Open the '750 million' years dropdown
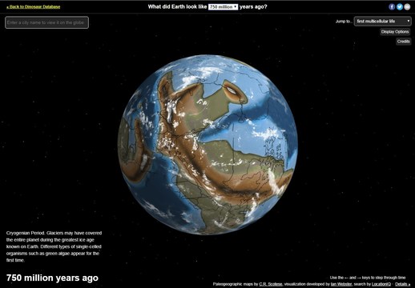This screenshot has width=415, height=288. point(223,7)
